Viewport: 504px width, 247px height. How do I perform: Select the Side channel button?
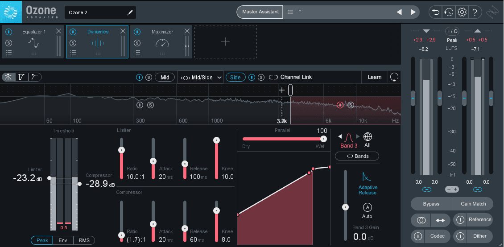pos(235,77)
